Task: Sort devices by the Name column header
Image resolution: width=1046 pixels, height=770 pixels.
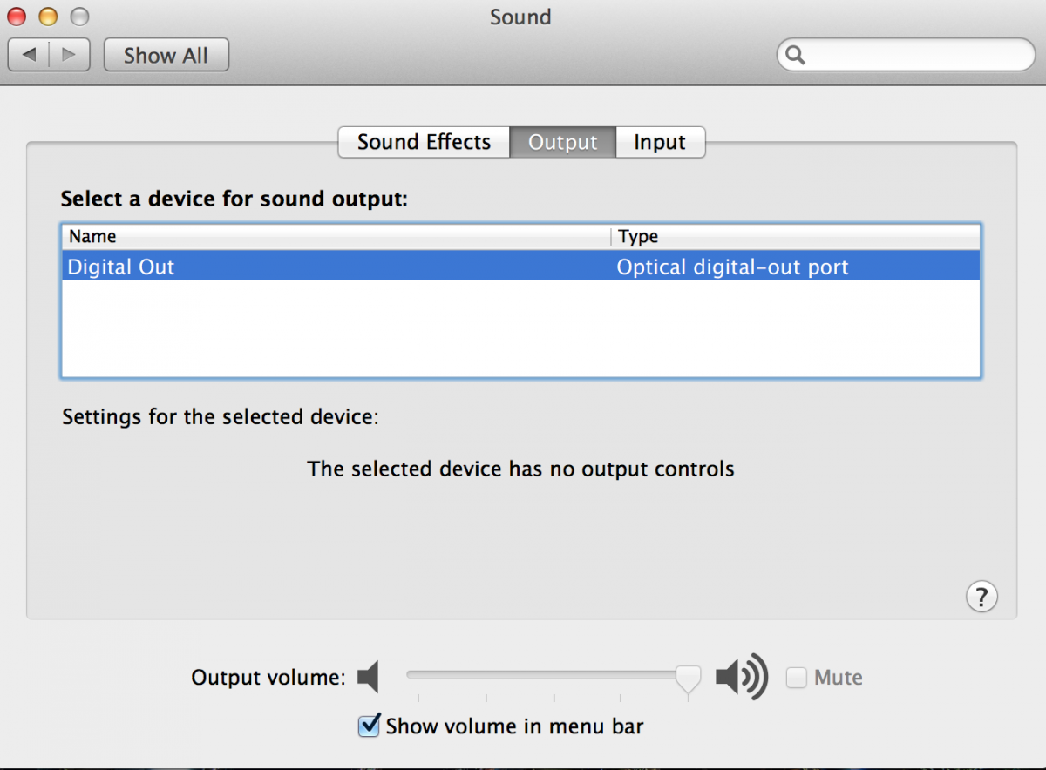Action: coord(336,237)
